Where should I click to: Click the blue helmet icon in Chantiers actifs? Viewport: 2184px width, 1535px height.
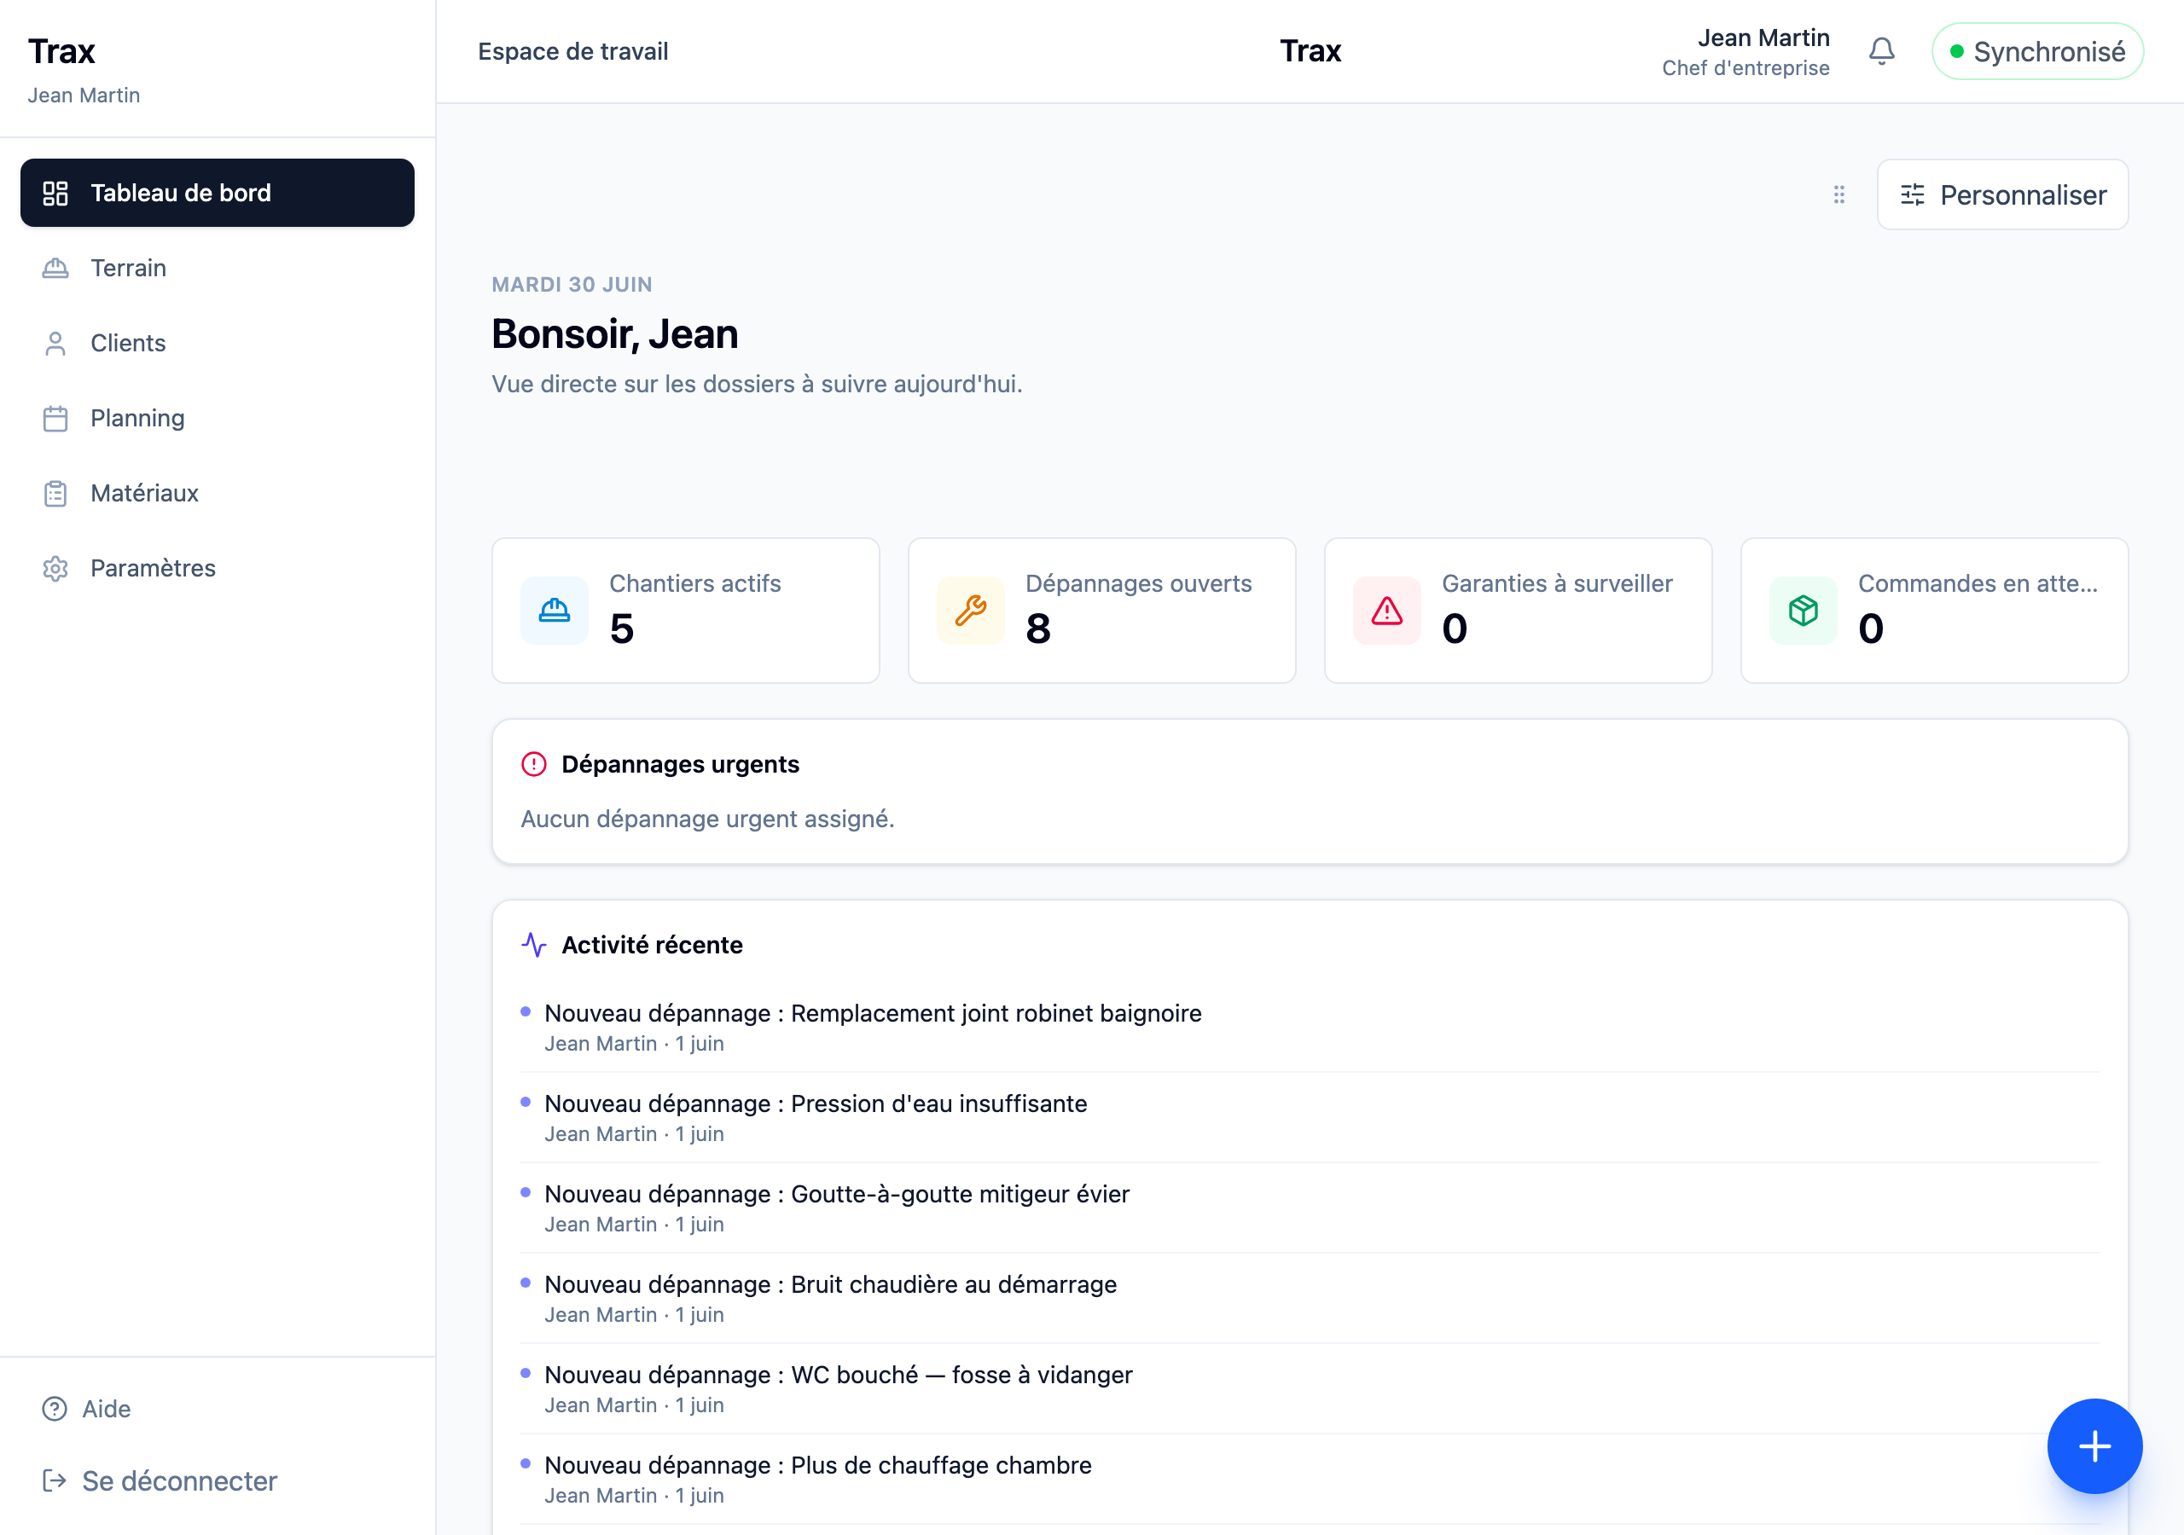pos(555,611)
